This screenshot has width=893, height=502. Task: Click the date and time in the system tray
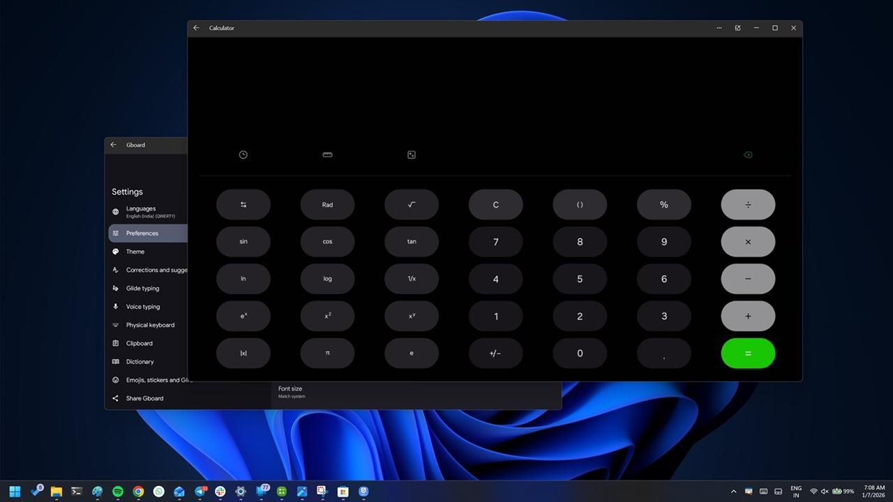[x=874, y=492]
